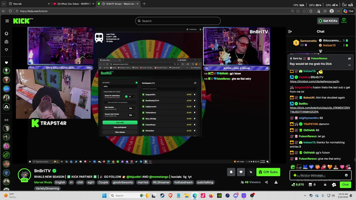Open the Kick sidebar hamburger menu
Screen dimensions: 356x200
click(x=7, y=21)
